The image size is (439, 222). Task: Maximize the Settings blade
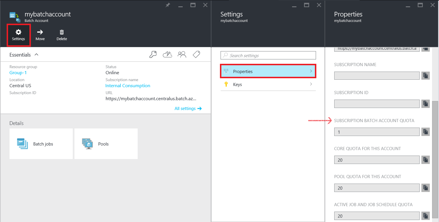pyautogui.click(x=307, y=5)
